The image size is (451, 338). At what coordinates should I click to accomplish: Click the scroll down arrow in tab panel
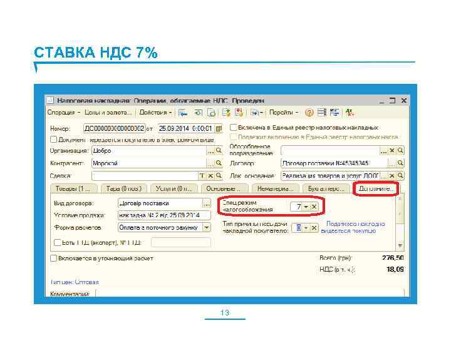(400, 245)
